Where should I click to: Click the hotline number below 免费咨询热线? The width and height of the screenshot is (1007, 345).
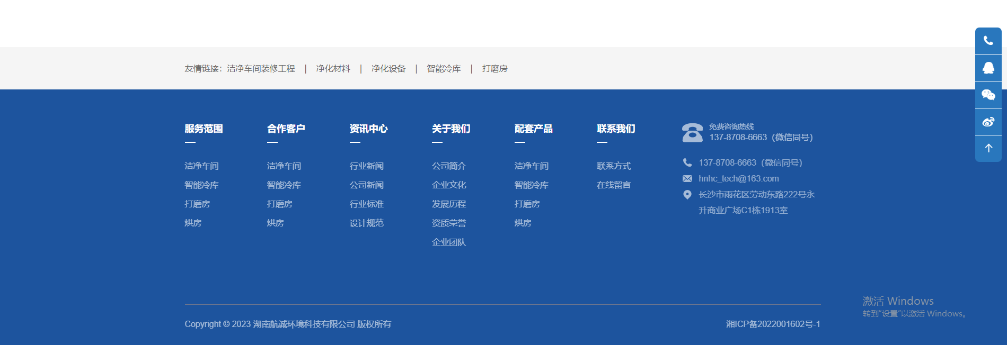(761, 138)
